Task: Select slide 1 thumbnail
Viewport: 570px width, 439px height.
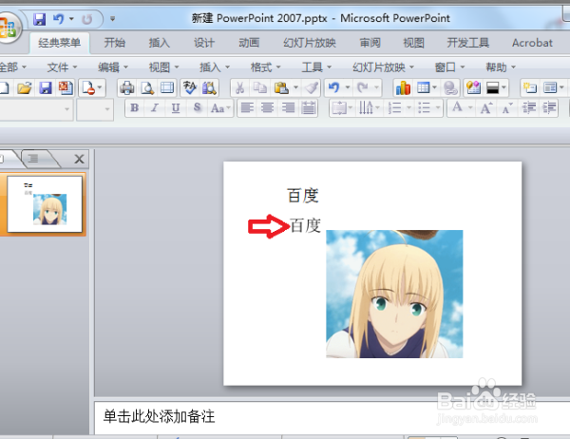Action: tap(45, 204)
